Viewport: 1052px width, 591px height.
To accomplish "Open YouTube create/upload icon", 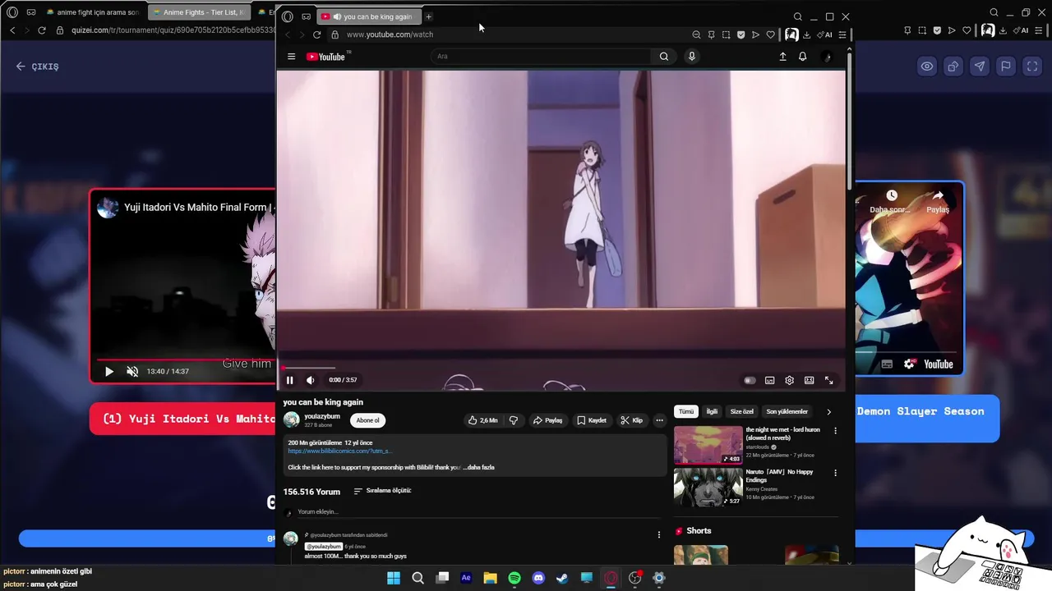I will [782, 57].
